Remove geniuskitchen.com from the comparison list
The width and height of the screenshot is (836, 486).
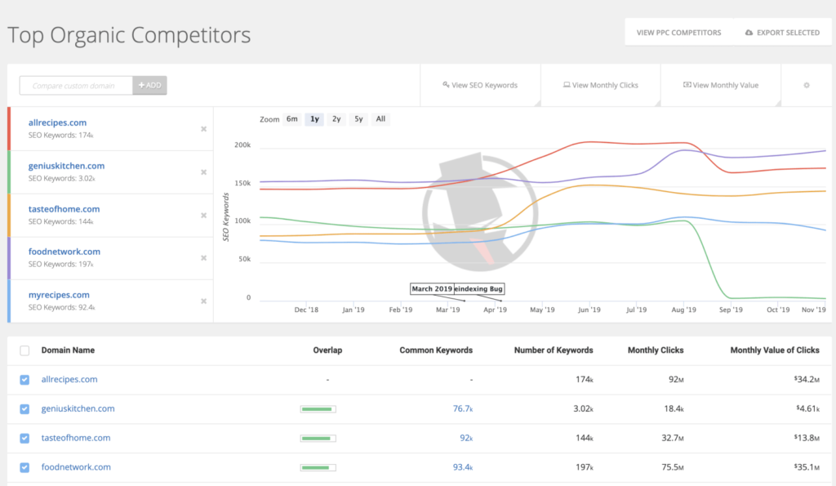pos(203,172)
